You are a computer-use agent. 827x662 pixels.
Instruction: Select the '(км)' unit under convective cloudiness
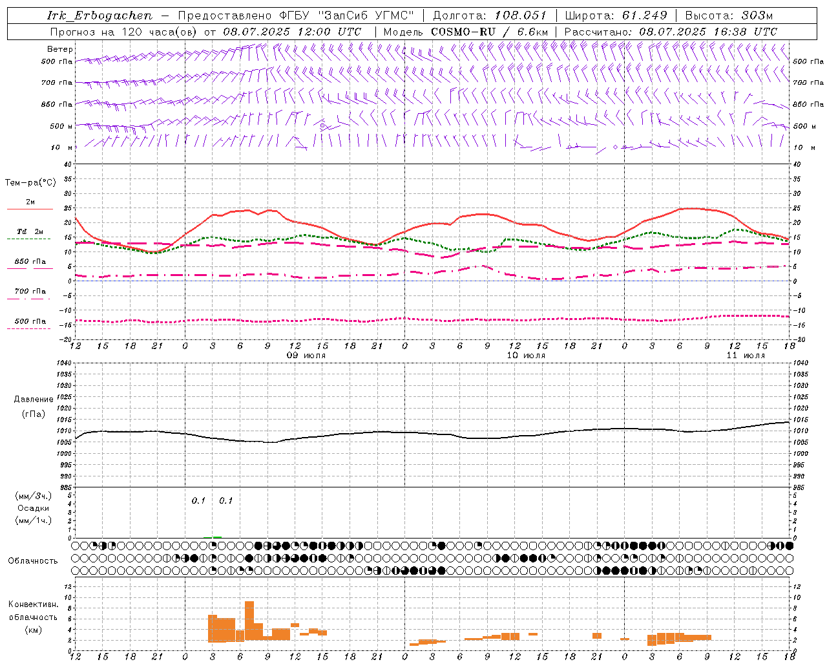click(x=33, y=630)
